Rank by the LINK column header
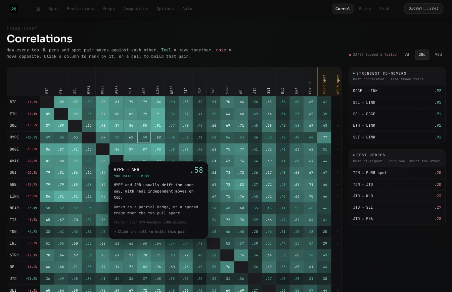Viewport: 452px width, 292px height. pyautogui.click(x=158, y=82)
